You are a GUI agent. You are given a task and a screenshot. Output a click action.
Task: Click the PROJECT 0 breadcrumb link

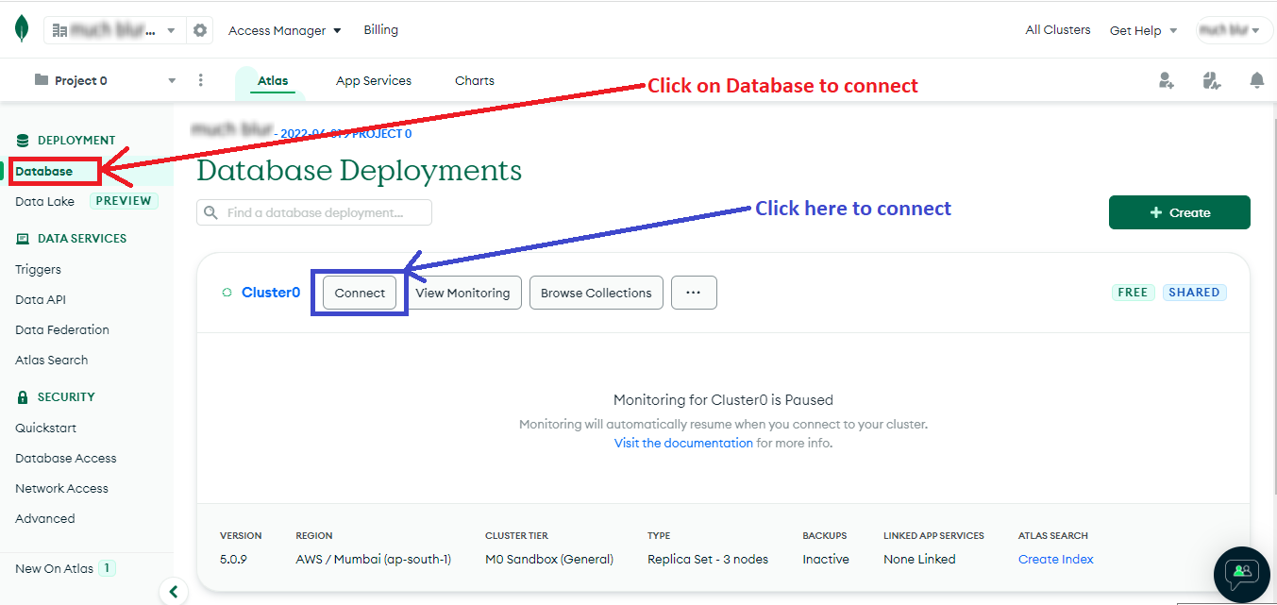[381, 134]
